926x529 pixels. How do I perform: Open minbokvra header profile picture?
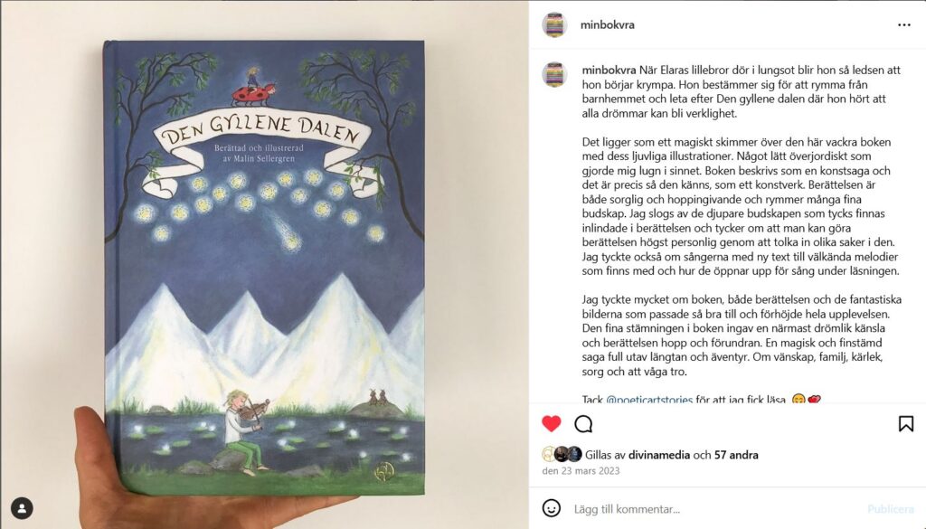554,24
